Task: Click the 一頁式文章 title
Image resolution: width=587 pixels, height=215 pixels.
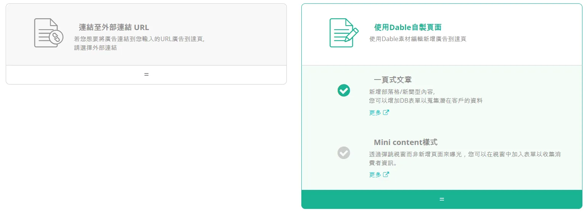Action: click(392, 80)
